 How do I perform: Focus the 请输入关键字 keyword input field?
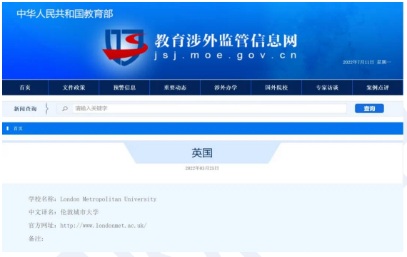pyautogui.click(x=209, y=108)
